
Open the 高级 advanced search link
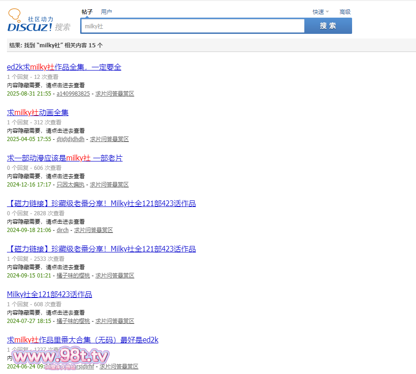click(345, 12)
